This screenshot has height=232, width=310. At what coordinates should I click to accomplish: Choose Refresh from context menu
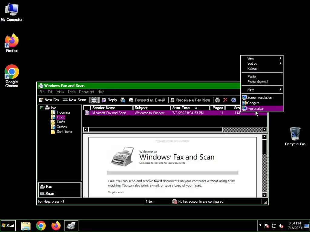point(262,69)
